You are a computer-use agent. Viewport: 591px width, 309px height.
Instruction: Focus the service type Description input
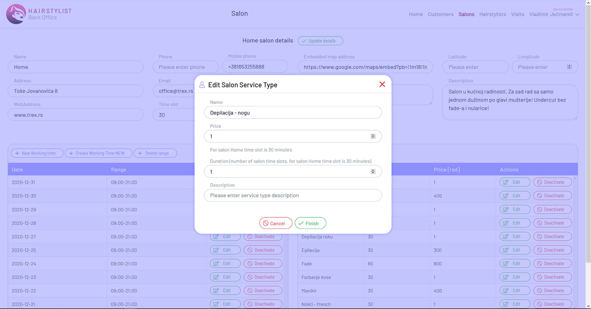293,195
